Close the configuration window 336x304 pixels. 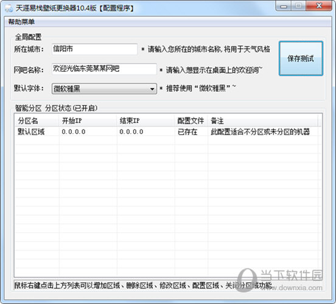click(x=319, y=6)
